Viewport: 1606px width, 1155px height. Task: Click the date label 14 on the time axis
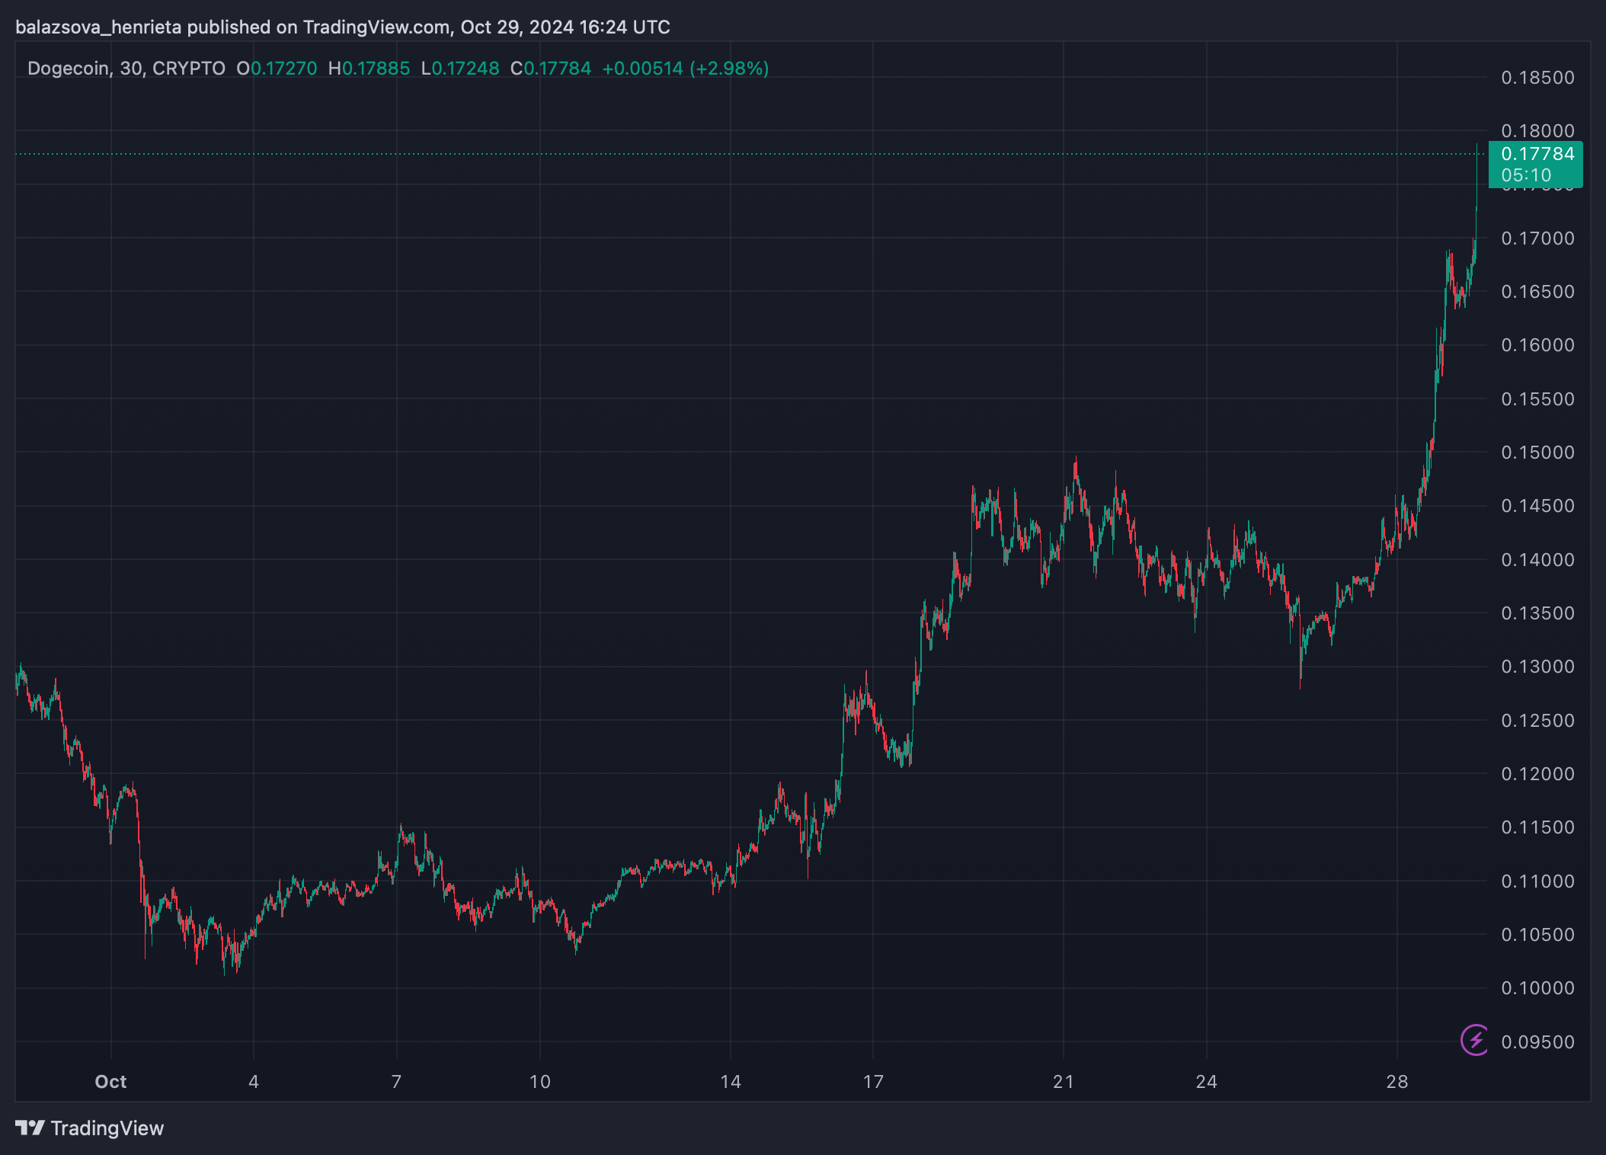(730, 1082)
